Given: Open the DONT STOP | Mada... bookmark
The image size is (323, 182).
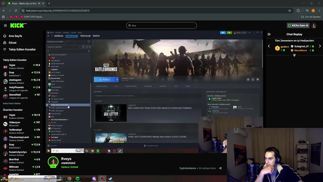Looking at the screenshot, I should (32, 17).
